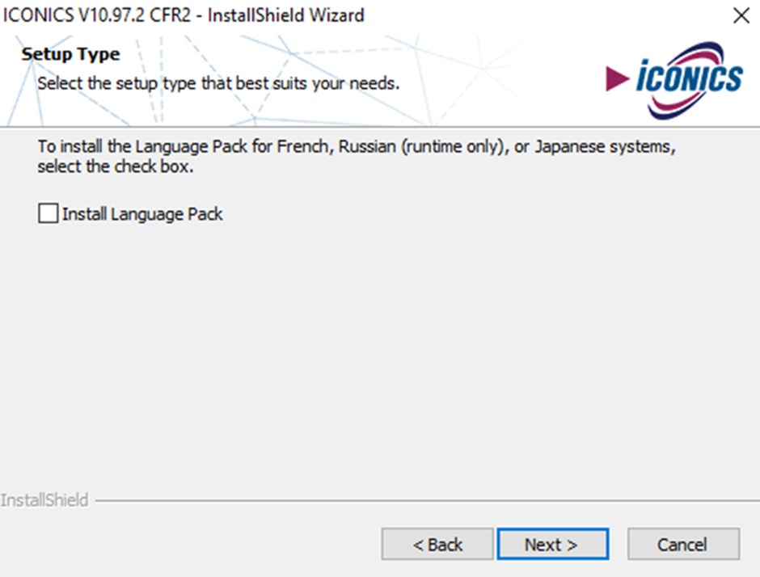This screenshot has width=760, height=577.
Task: Click the Install Language Pack label text
Action: pos(142,214)
